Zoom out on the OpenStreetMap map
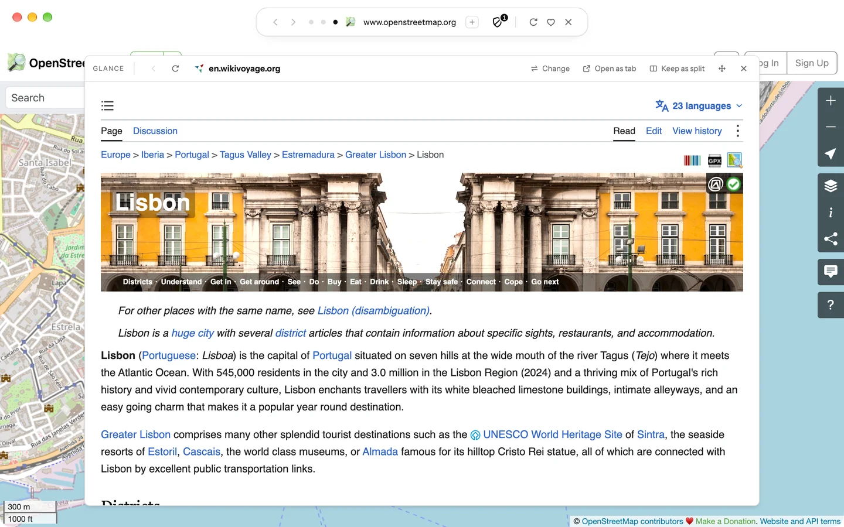 tap(831, 127)
